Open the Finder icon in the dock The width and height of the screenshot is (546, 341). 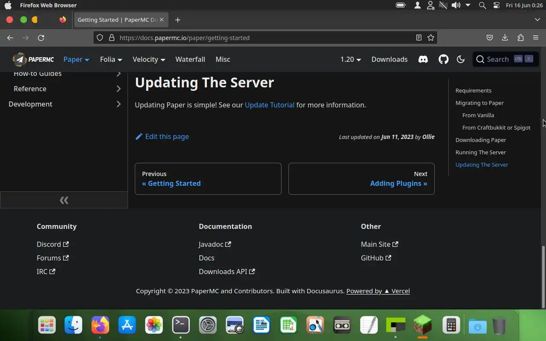pos(73,326)
